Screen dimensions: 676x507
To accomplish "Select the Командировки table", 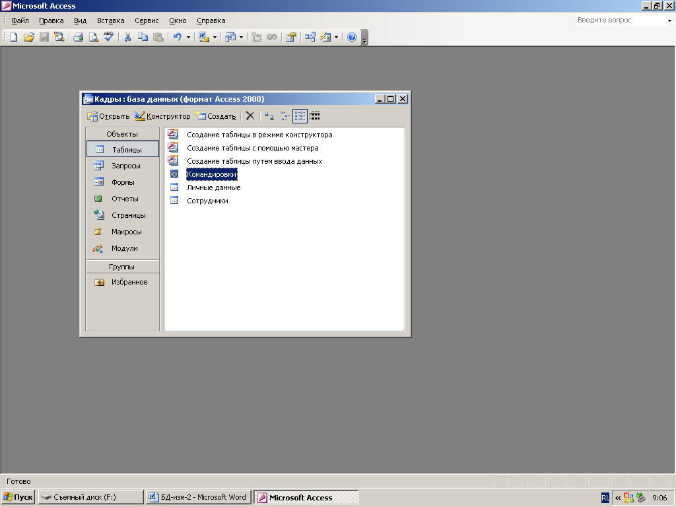I will click(211, 174).
